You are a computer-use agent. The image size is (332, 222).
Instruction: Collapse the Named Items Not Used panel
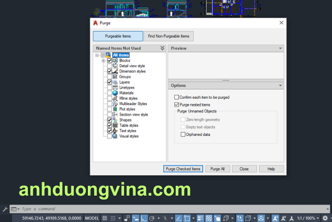coord(162,48)
